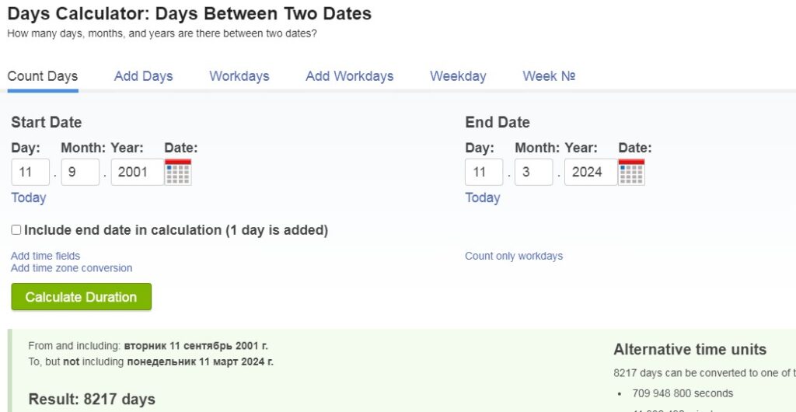Switch to the Add Days tab

143,76
